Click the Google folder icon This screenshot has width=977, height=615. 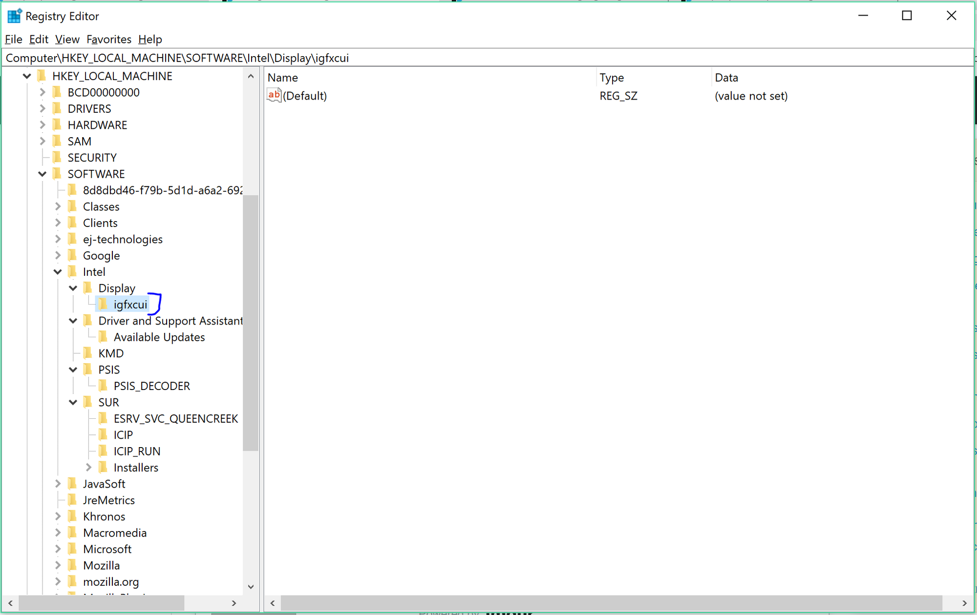(72, 255)
